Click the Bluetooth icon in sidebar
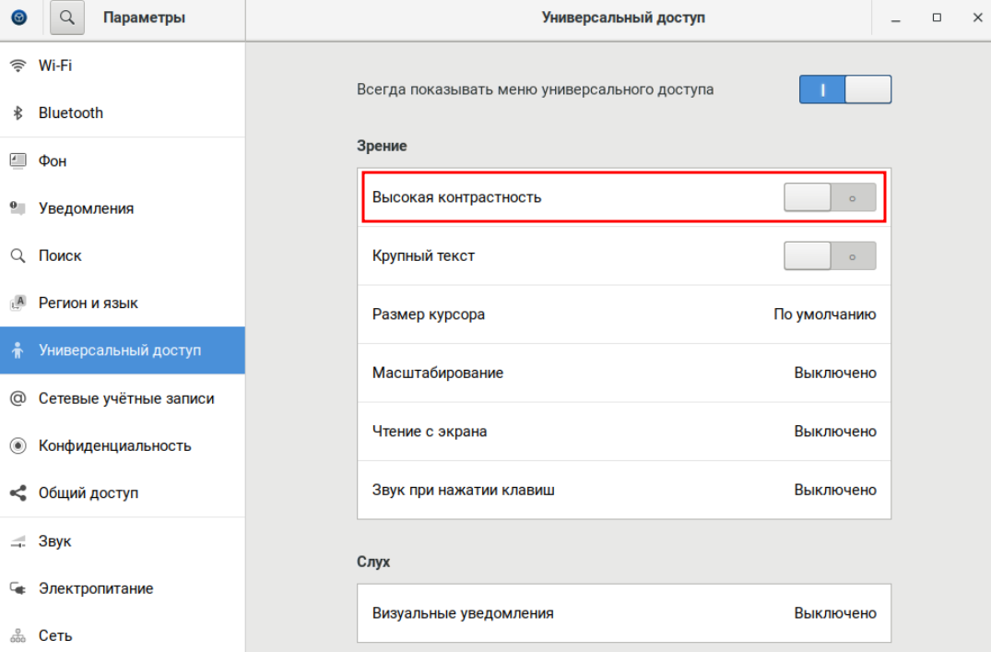This screenshot has height=652, width=991. pos(18,113)
